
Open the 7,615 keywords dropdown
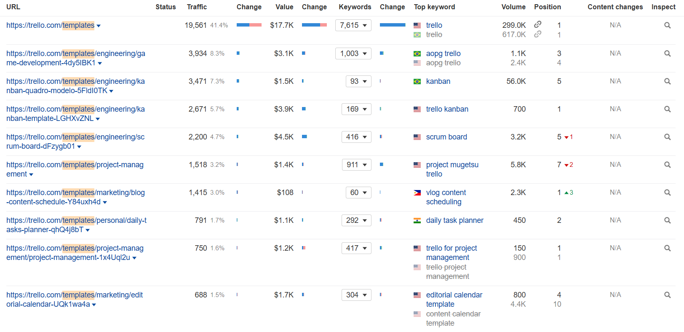(x=353, y=25)
